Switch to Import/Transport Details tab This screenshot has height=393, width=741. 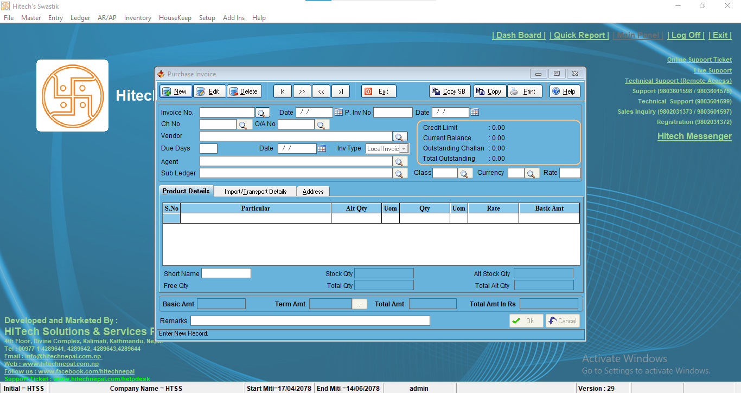point(255,192)
